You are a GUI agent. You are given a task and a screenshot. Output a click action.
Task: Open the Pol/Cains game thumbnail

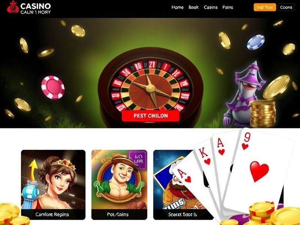(119, 184)
